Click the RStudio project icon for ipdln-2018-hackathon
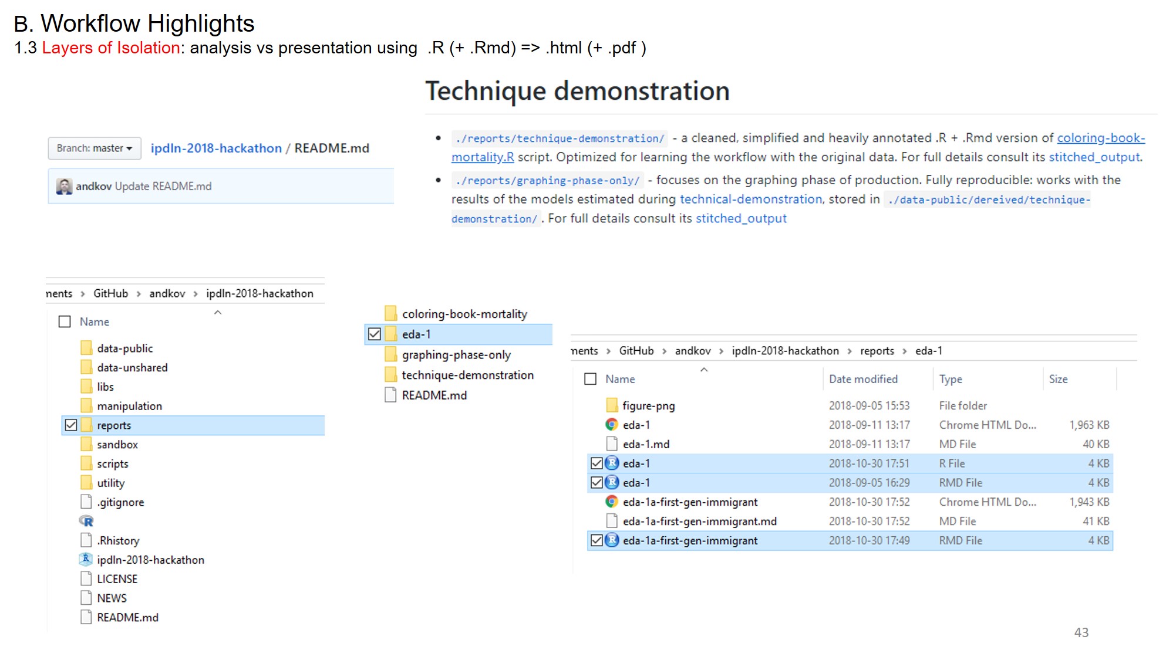This screenshot has width=1166, height=650. (86, 559)
